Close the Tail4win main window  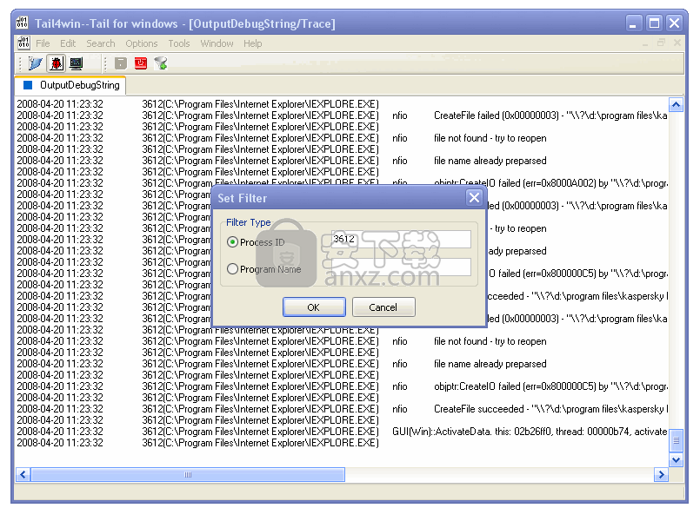pyautogui.click(x=675, y=23)
